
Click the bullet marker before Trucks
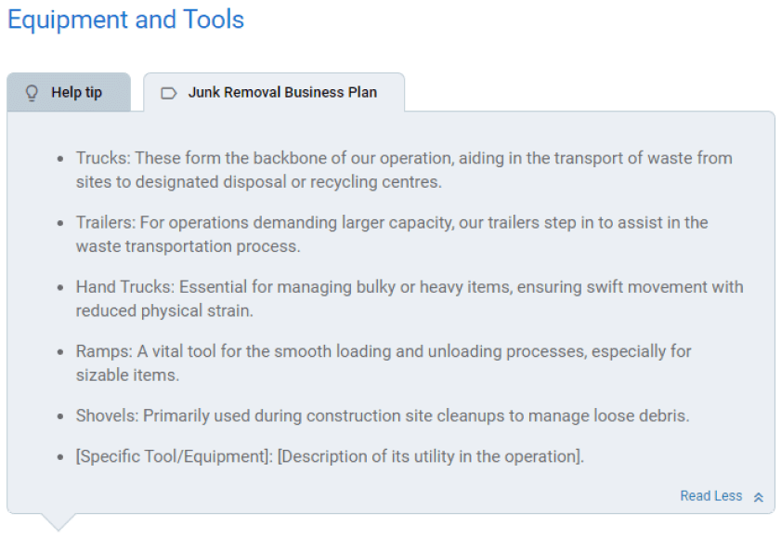pyautogui.click(x=60, y=159)
